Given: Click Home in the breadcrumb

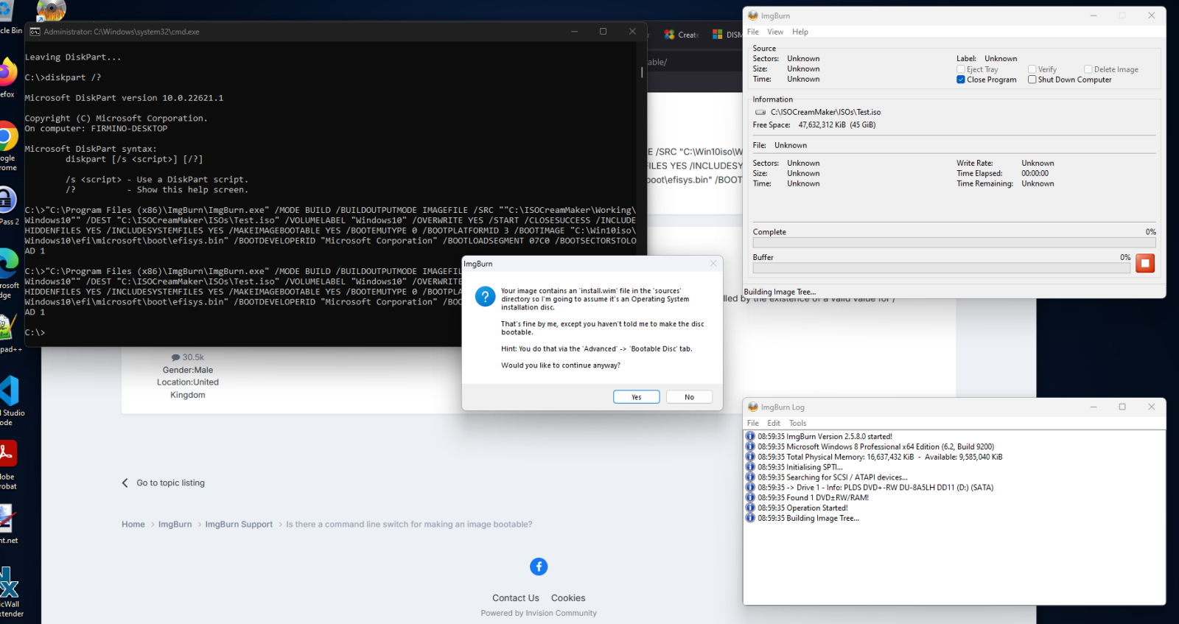Looking at the screenshot, I should click(x=133, y=525).
